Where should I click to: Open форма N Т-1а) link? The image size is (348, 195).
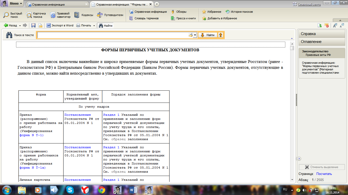pyautogui.click(x=33, y=168)
